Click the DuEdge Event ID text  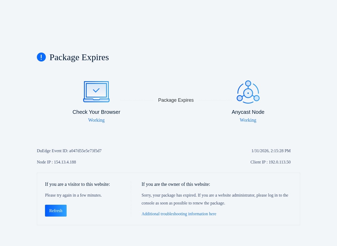[69, 151]
